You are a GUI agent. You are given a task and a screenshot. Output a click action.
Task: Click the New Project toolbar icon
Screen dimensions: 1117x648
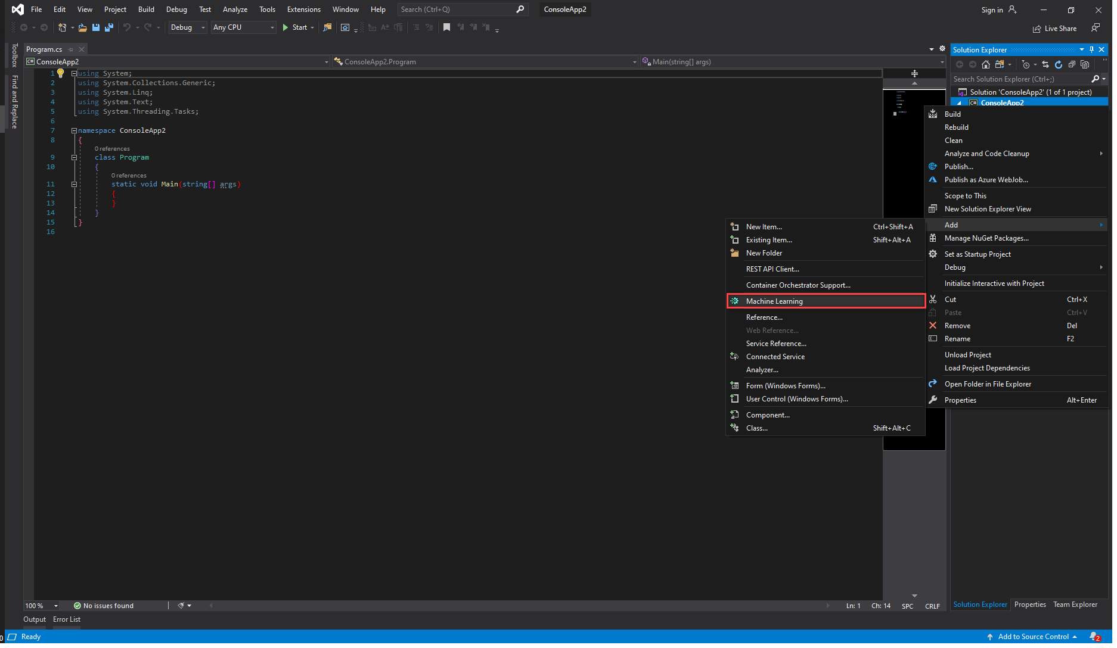[62, 27]
